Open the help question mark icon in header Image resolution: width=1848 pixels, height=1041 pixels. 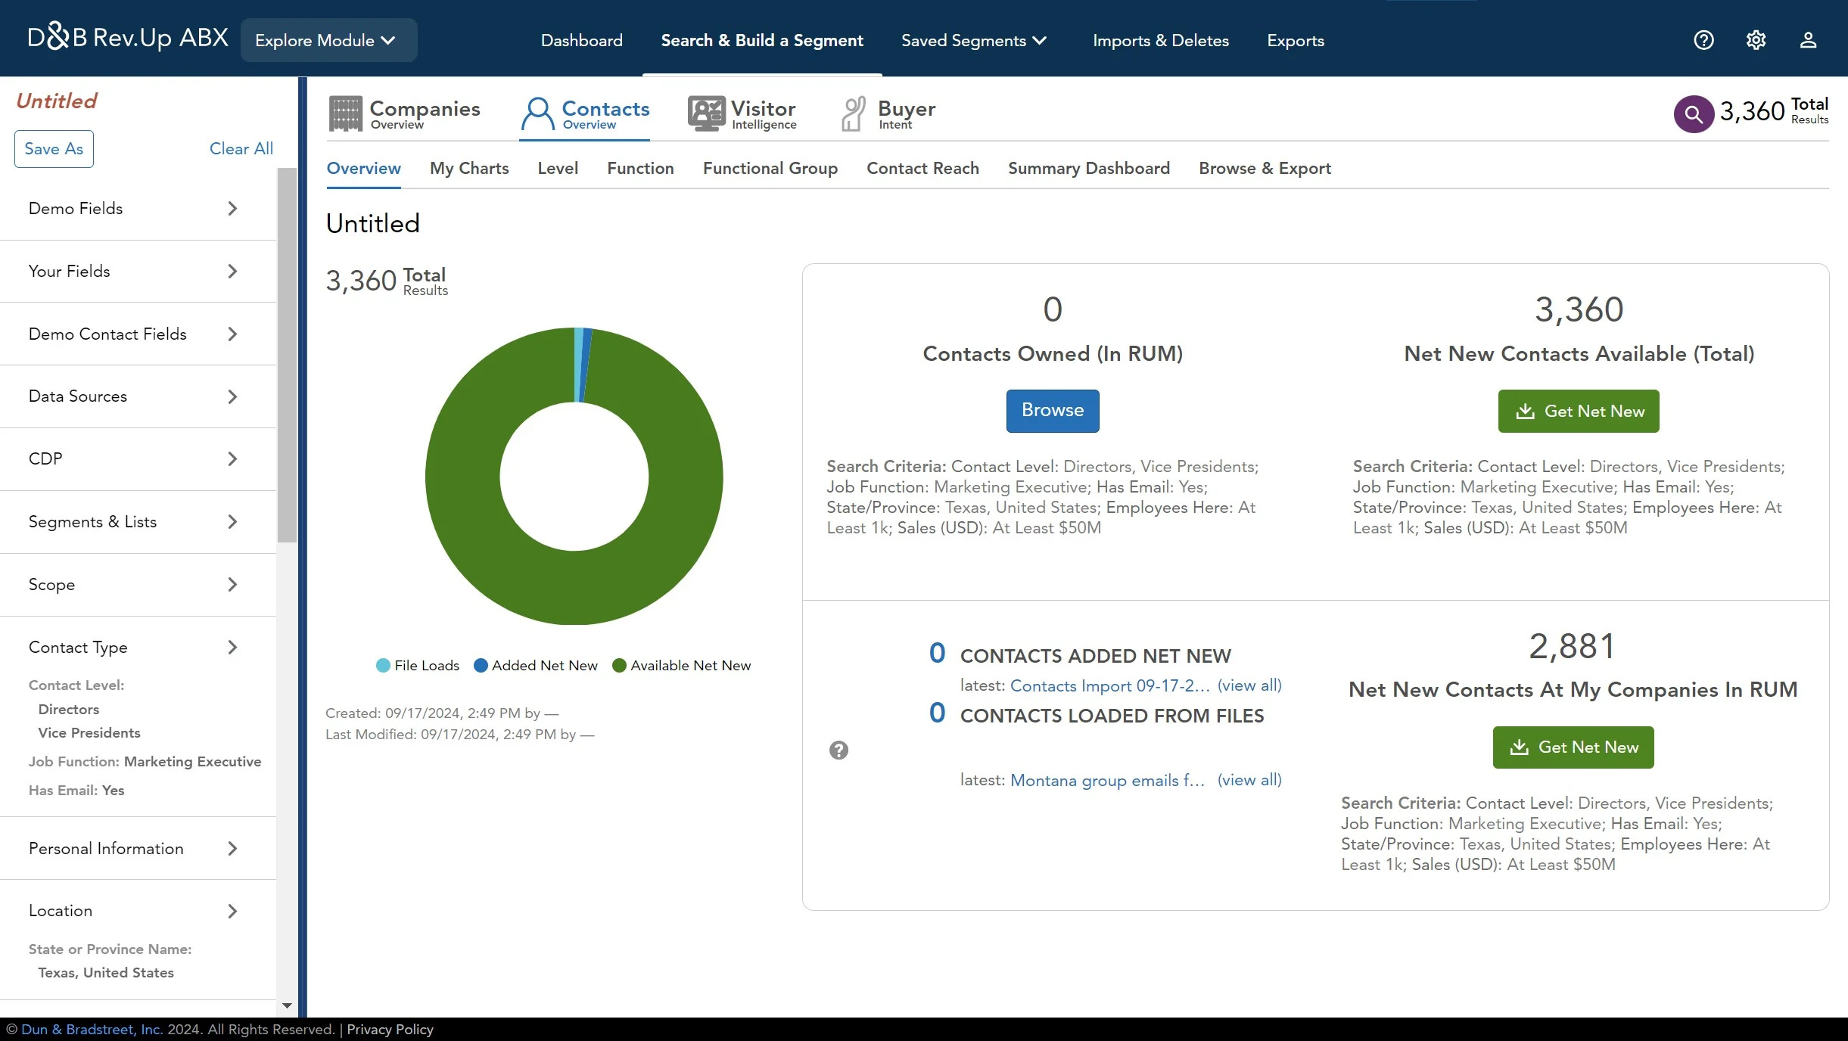pos(1703,40)
